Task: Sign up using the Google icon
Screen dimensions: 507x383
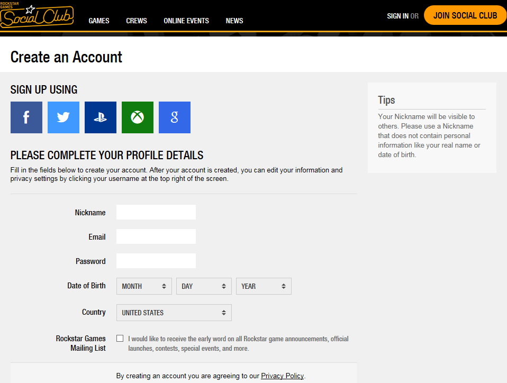Action: (175, 117)
